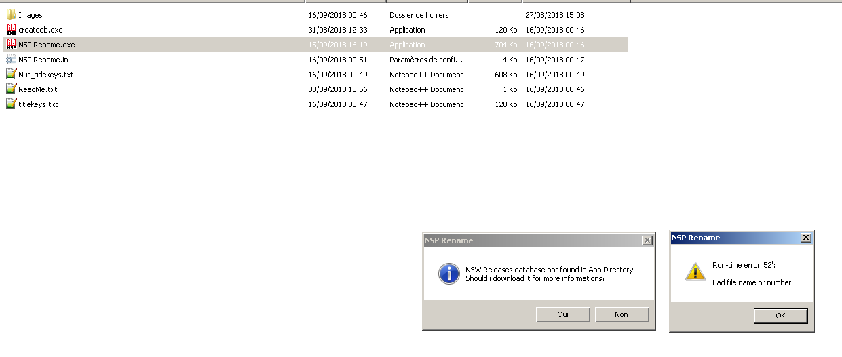Close the NSW Releases database dialog
Viewport: 842px width, 357px height.
tap(647, 240)
